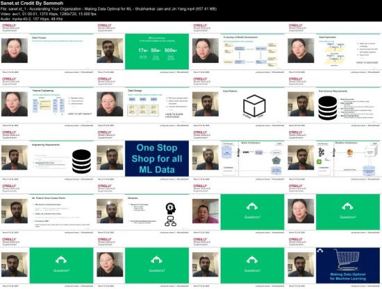Select the green 17M+ 50M+ 500M+ statistics slide
382x289 pixels.
[x=157, y=51]
